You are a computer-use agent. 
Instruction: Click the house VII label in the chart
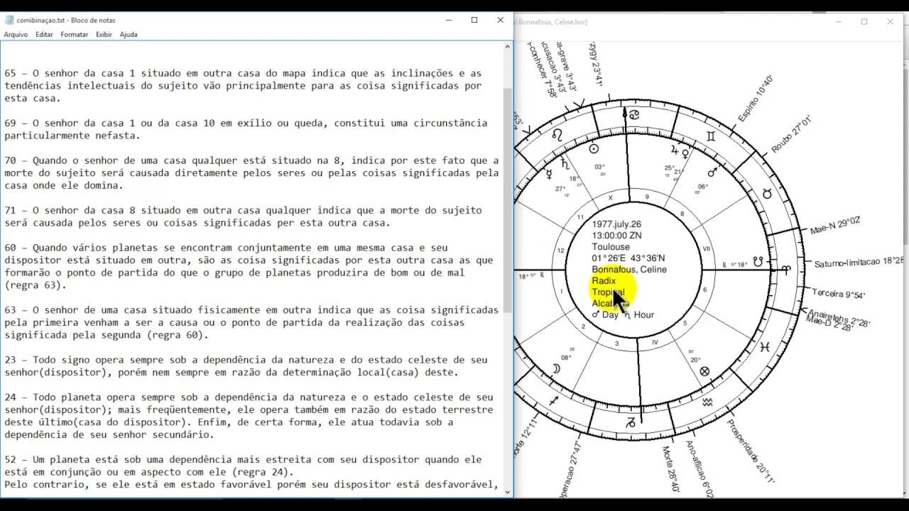click(706, 249)
